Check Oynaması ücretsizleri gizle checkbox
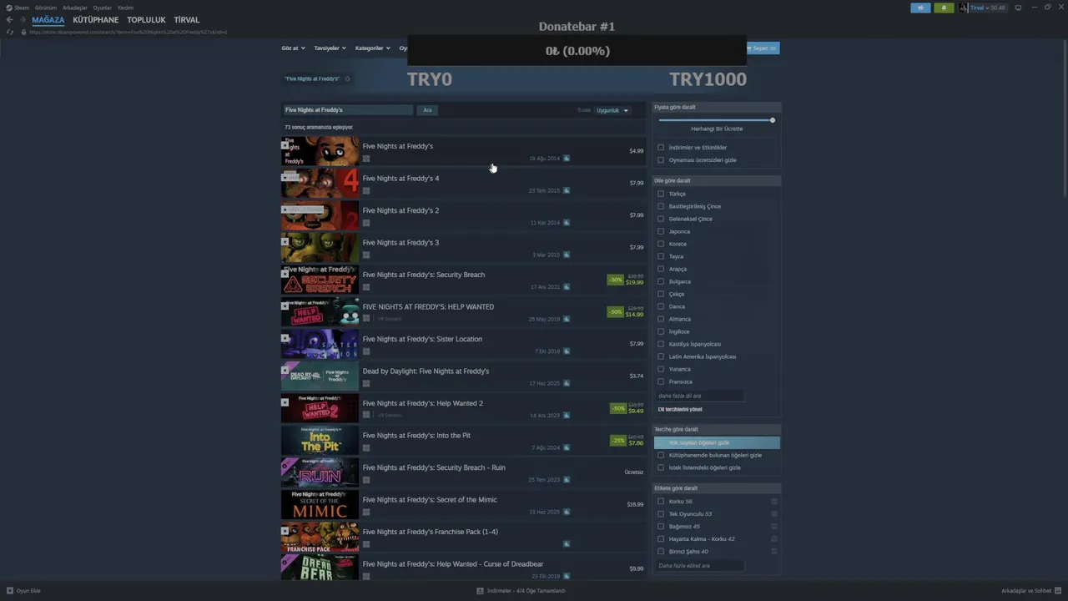The height and width of the screenshot is (601, 1068). pyautogui.click(x=661, y=160)
